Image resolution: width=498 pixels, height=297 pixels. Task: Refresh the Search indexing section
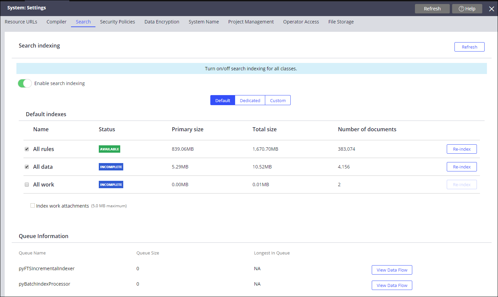point(469,47)
